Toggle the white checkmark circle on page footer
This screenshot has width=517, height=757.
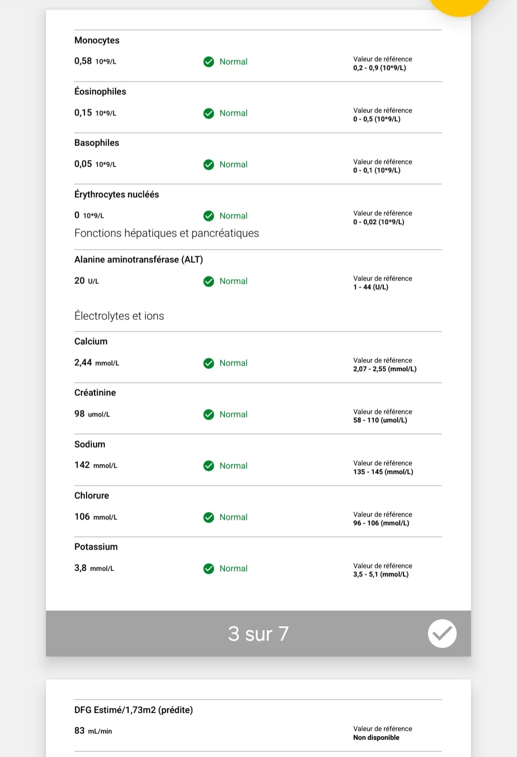click(x=442, y=633)
